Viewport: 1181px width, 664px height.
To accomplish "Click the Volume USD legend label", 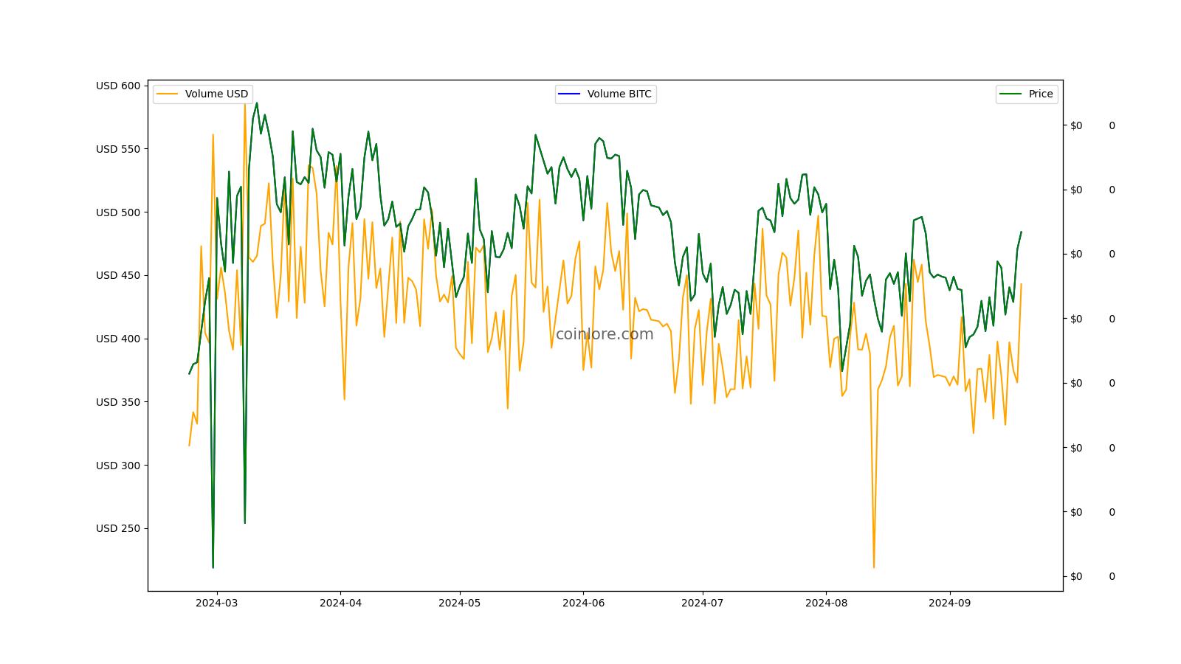I will coord(216,94).
